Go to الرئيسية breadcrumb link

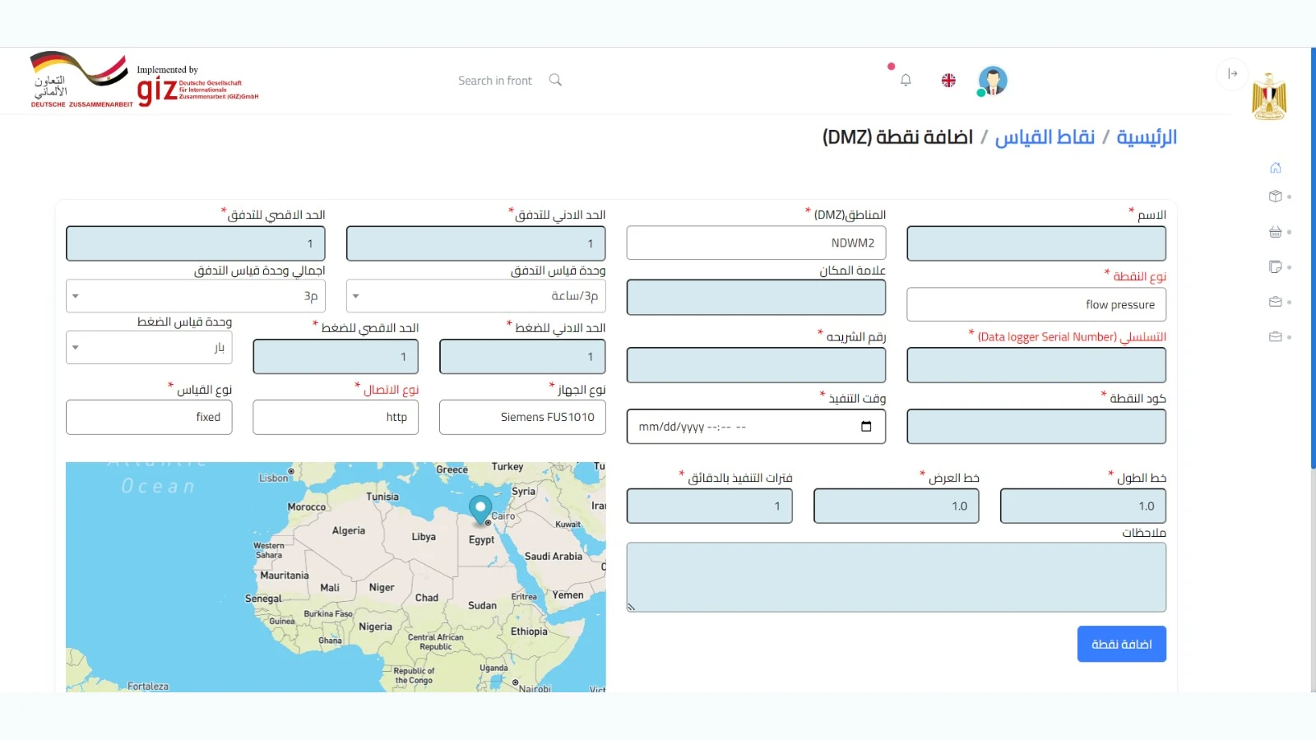[1147, 137]
